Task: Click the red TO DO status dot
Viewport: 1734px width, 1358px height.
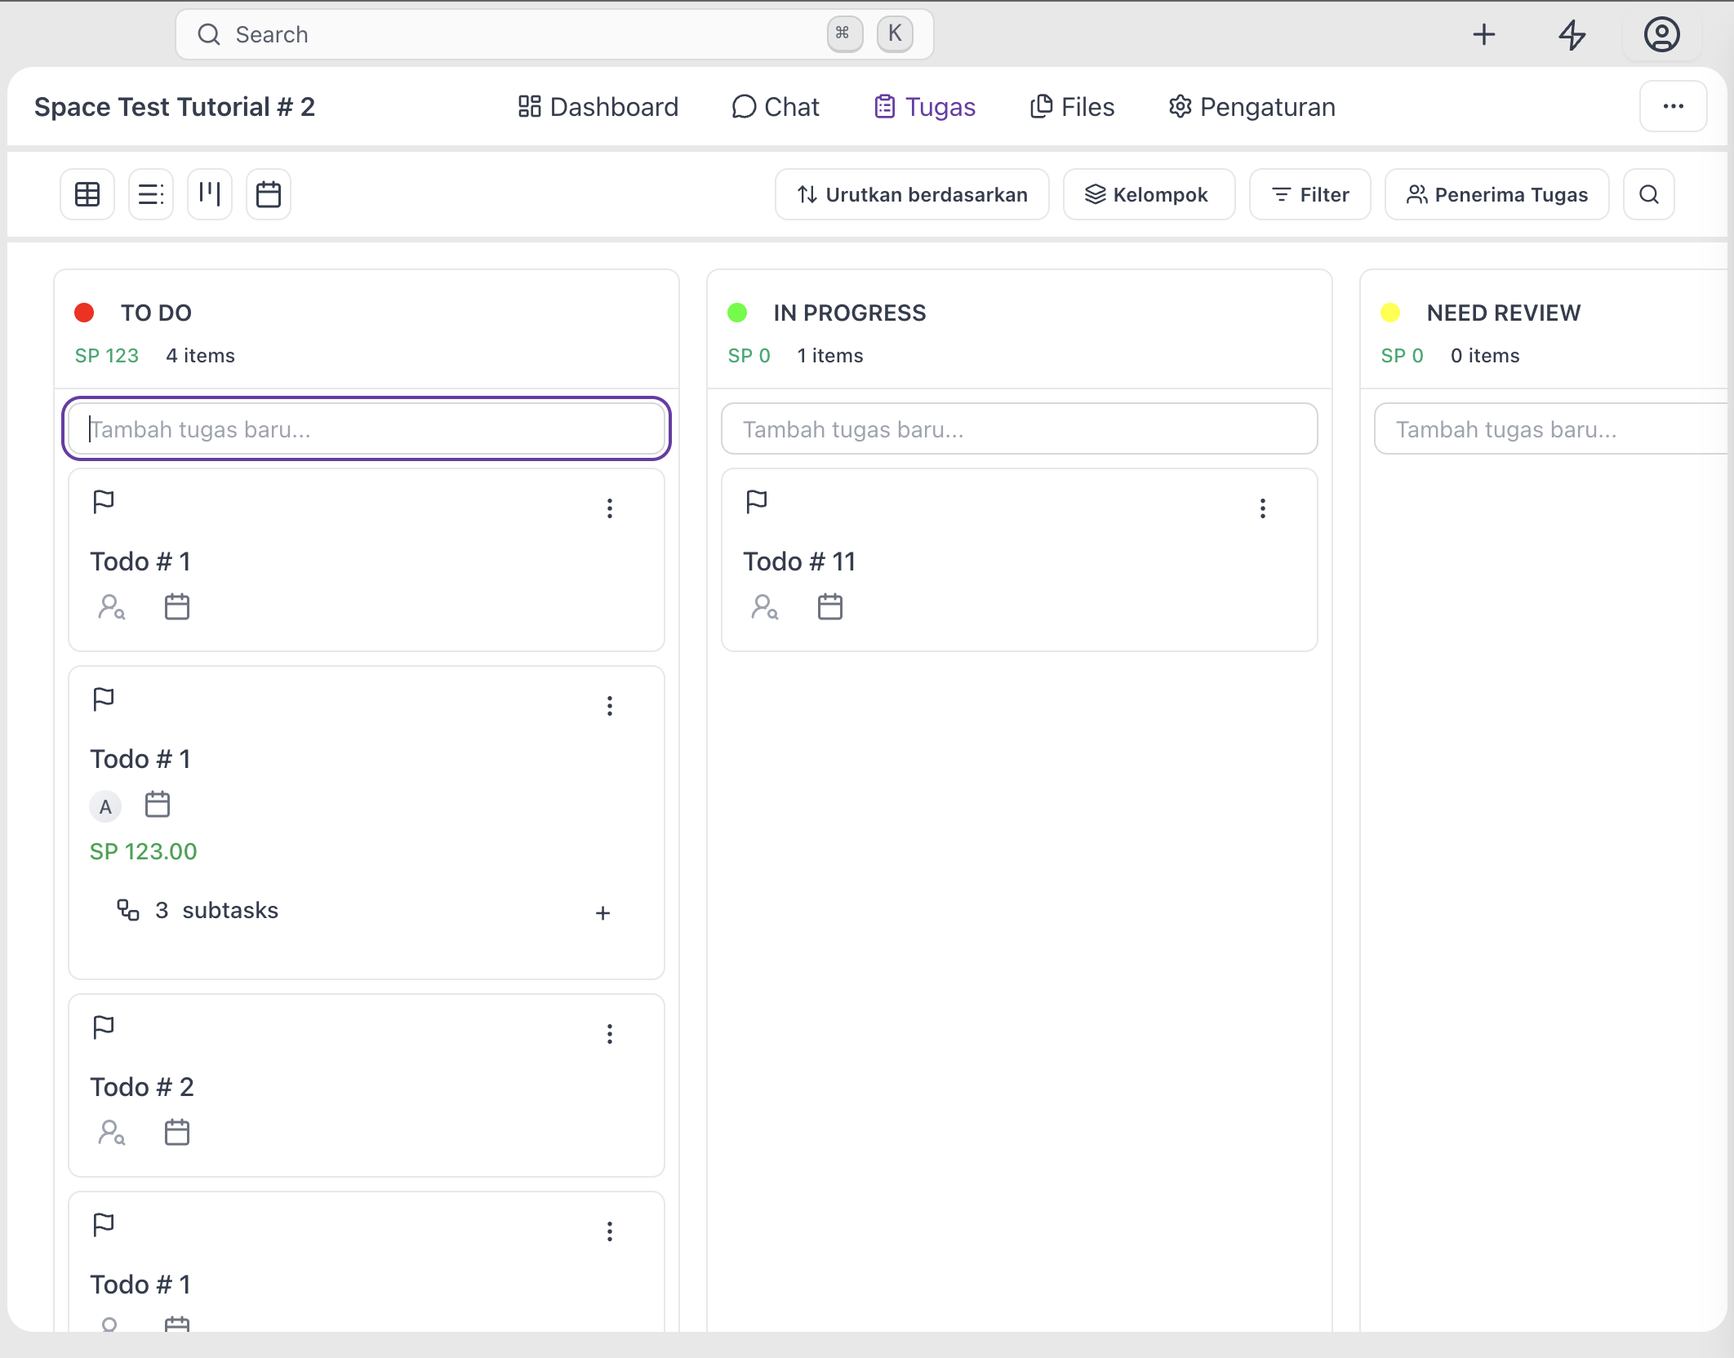Action: (84, 313)
